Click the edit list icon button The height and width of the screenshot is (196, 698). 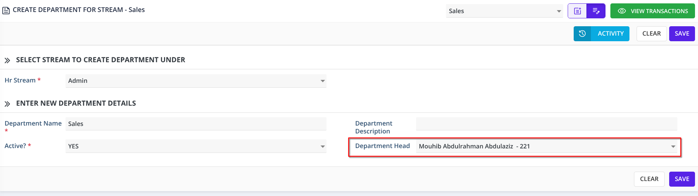point(596,11)
